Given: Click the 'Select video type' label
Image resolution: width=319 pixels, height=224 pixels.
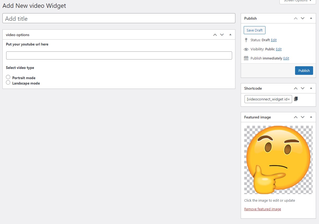Looking at the screenshot, I should [x=20, y=68].
